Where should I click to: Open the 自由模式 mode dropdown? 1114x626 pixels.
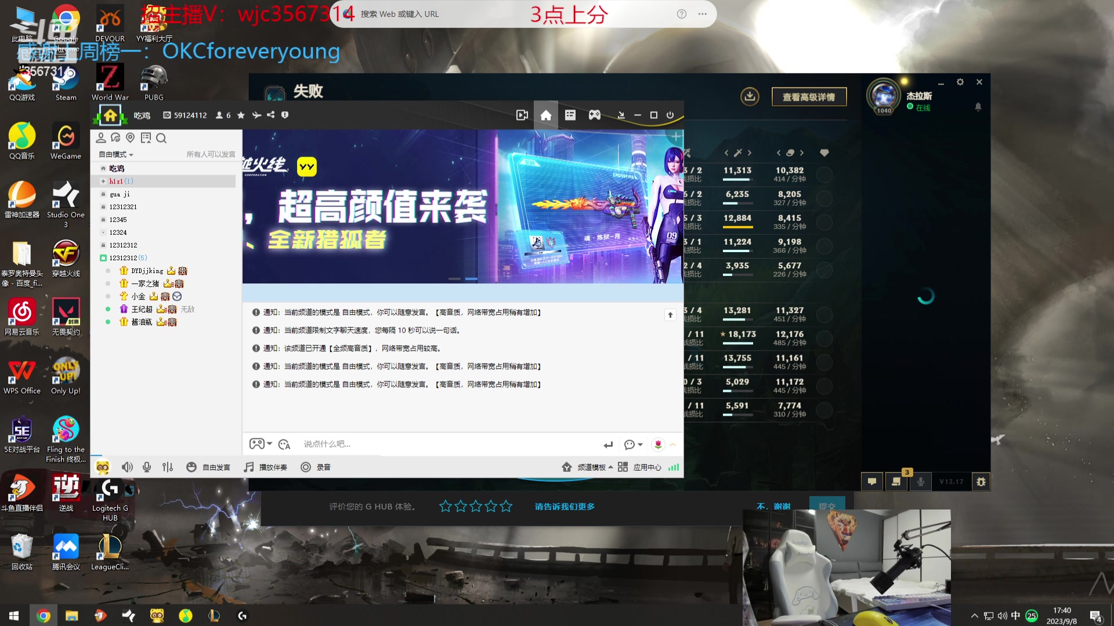click(116, 154)
